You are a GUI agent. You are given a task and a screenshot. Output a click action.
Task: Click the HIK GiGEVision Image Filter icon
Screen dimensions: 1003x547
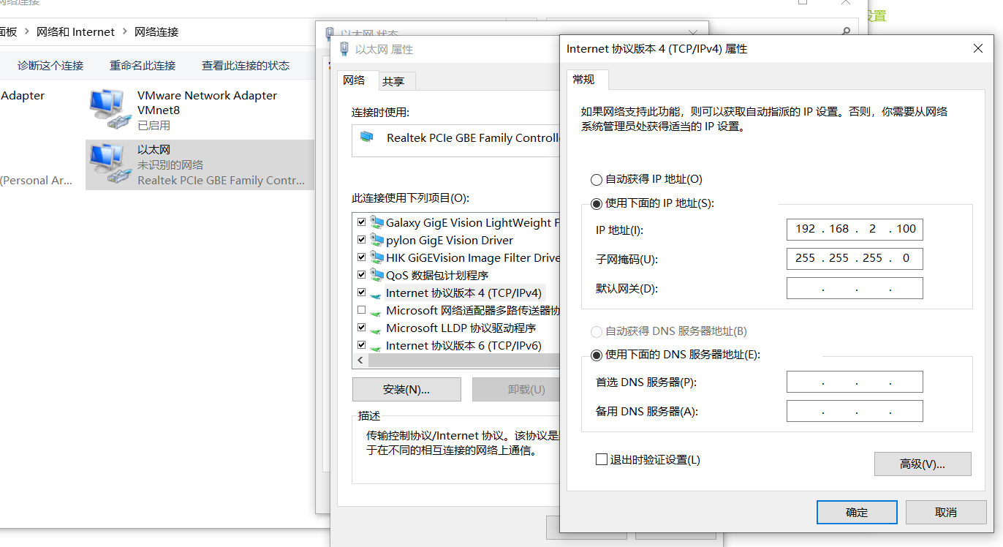point(376,257)
